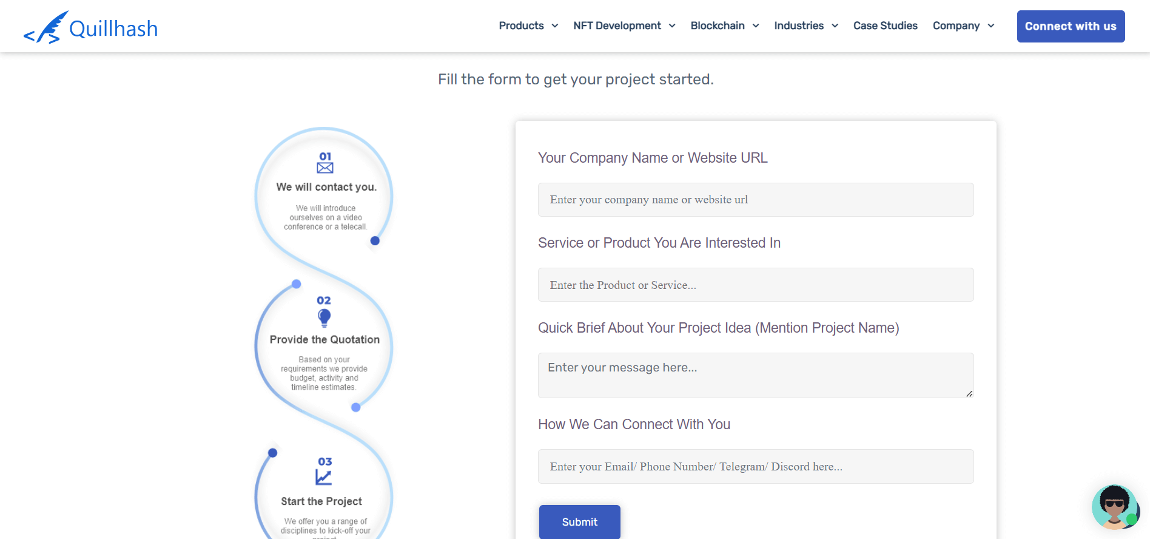Click the envelope icon in step 01
The image size is (1150, 539).
pyautogui.click(x=325, y=168)
